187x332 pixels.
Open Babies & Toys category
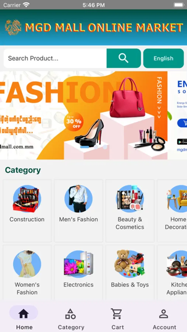pyautogui.click(x=130, y=272)
